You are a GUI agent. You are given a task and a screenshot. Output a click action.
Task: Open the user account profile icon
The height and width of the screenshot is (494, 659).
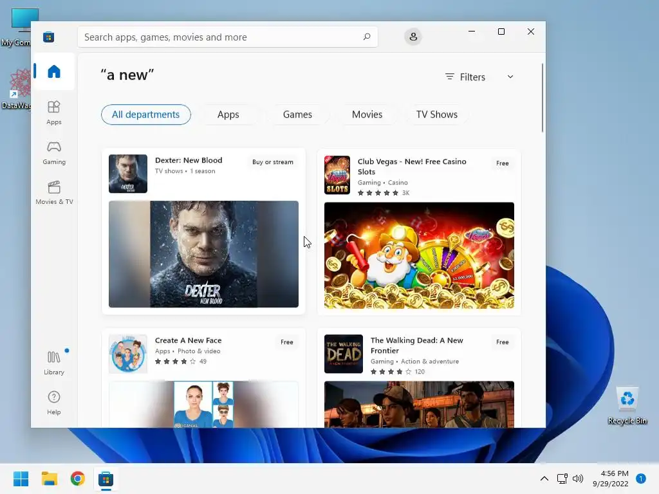point(413,37)
